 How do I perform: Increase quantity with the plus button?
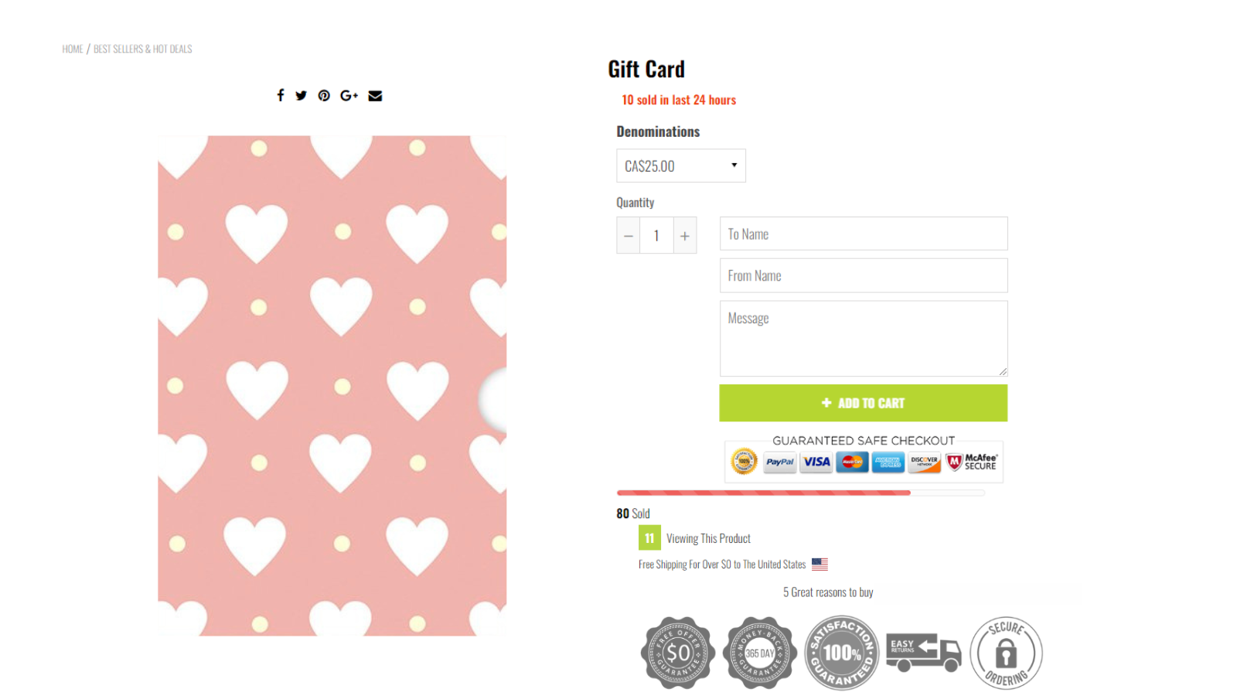coord(685,236)
